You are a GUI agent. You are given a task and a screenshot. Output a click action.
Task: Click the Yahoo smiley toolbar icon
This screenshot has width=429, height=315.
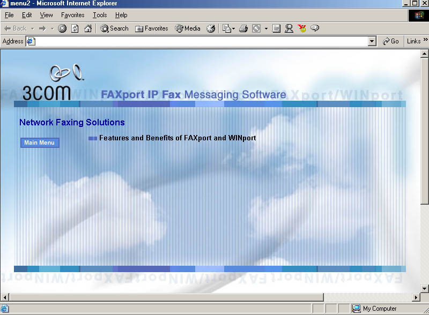[x=302, y=28]
